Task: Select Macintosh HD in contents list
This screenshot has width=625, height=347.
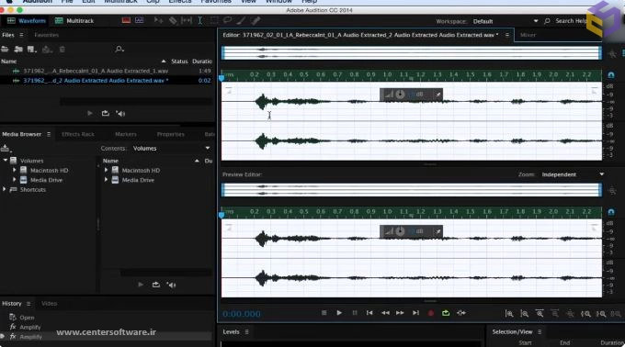Action: [141, 171]
